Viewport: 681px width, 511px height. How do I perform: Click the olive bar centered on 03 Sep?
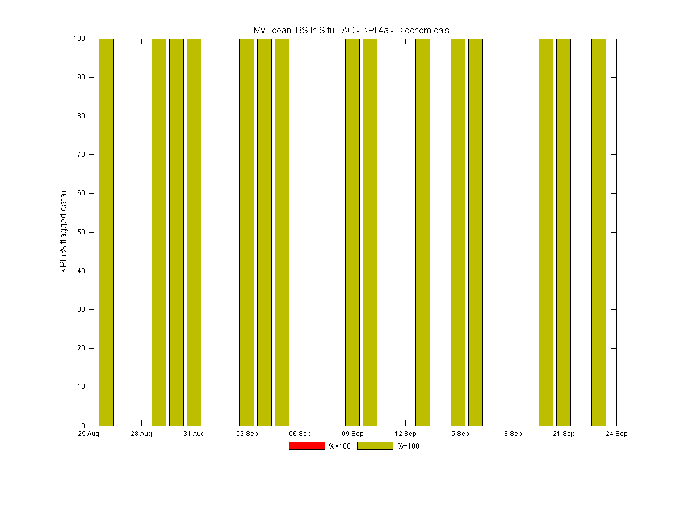[x=247, y=232]
